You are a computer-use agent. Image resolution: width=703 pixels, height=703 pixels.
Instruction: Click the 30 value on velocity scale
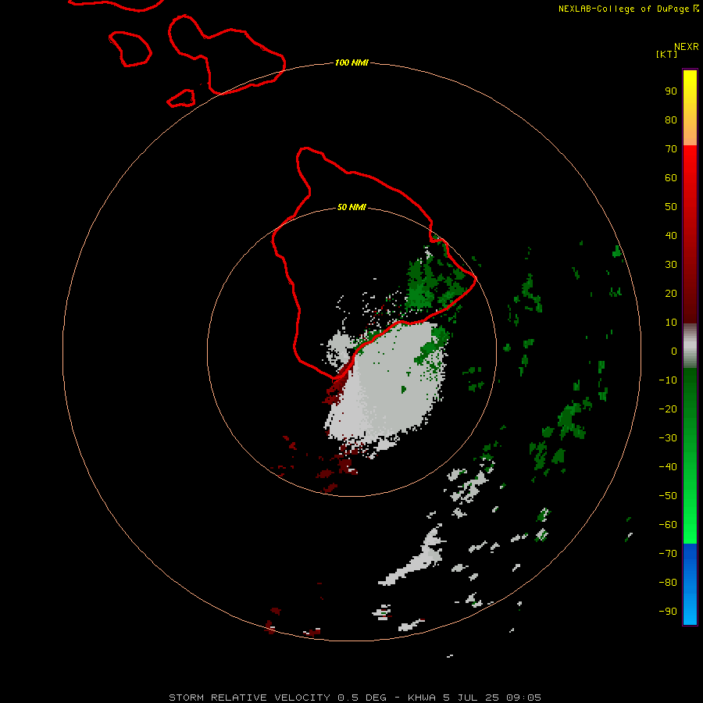point(671,265)
